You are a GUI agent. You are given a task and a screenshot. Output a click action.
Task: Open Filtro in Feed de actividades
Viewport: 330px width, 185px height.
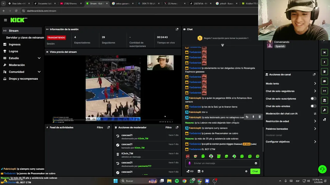point(100,127)
